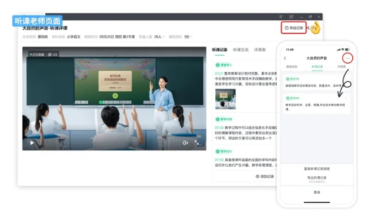Screen dimensions: 370x221
Task: Tap the back arrow on phone
Action: [x=286, y=58]
